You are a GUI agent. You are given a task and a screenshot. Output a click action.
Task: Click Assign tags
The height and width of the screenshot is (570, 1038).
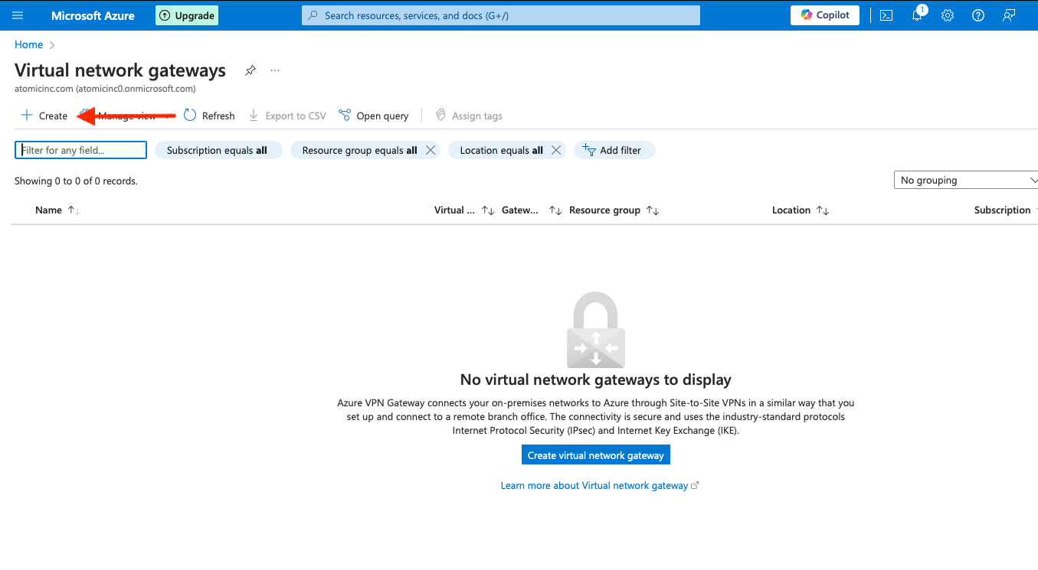(469, 116)
